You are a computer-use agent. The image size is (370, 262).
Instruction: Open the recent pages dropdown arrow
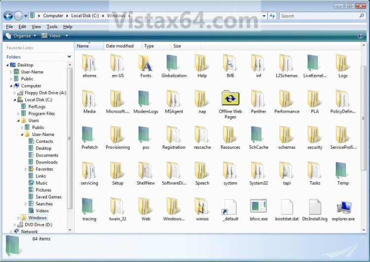click(x=26, y=16)
